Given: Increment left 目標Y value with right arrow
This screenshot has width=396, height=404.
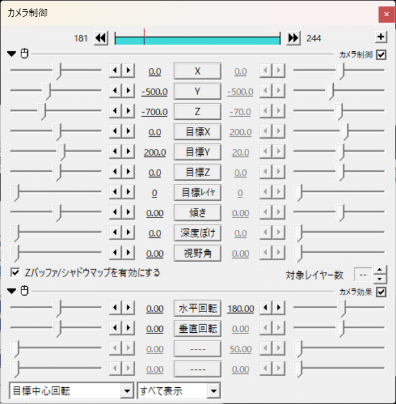Looking at the screenshot, I should (128, 151).
